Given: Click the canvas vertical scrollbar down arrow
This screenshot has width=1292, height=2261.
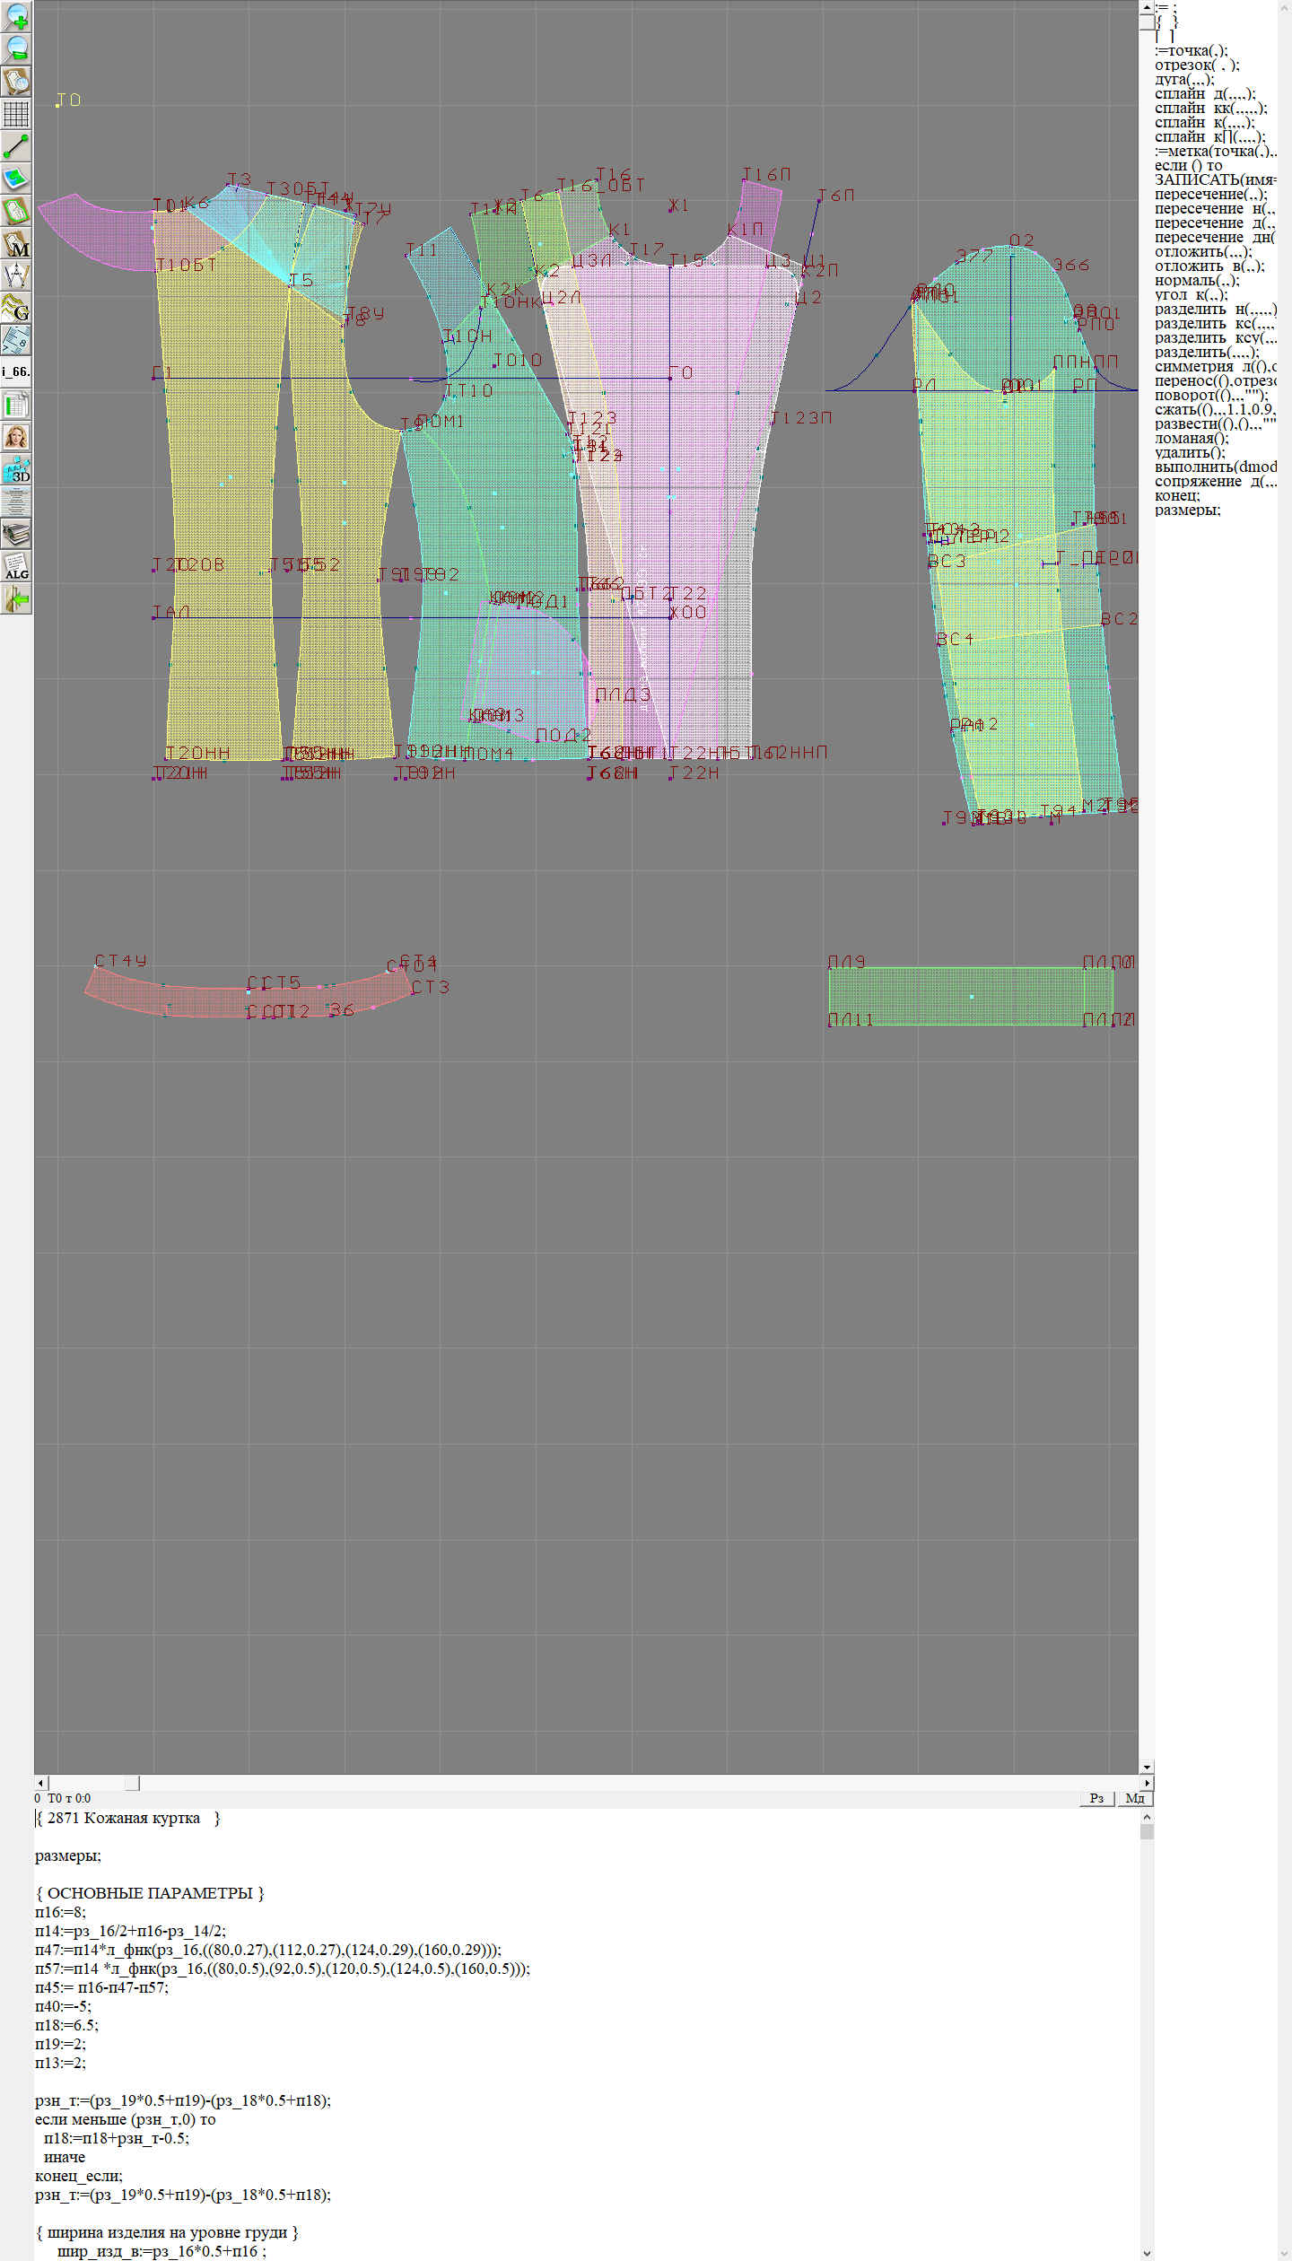Looking at the screenshot, I should (x=1147, y=1767).
